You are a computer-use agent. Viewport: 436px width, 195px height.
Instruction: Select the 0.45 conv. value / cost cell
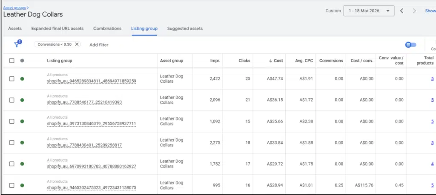[x=399, y=185]
